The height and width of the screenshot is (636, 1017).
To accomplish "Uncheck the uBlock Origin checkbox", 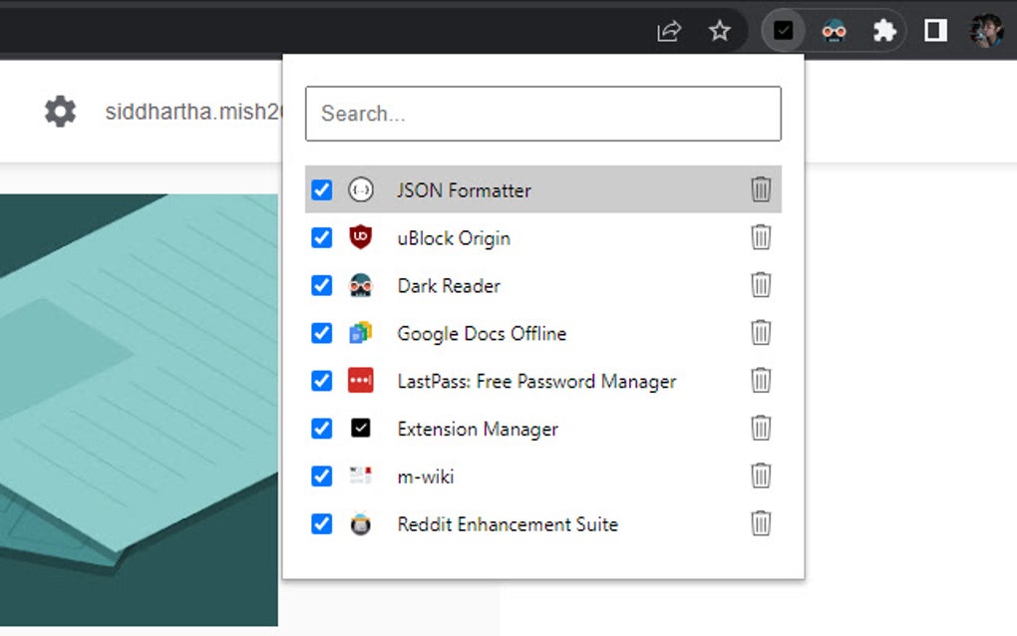I will pyautogui.click(x=321, y=237).
